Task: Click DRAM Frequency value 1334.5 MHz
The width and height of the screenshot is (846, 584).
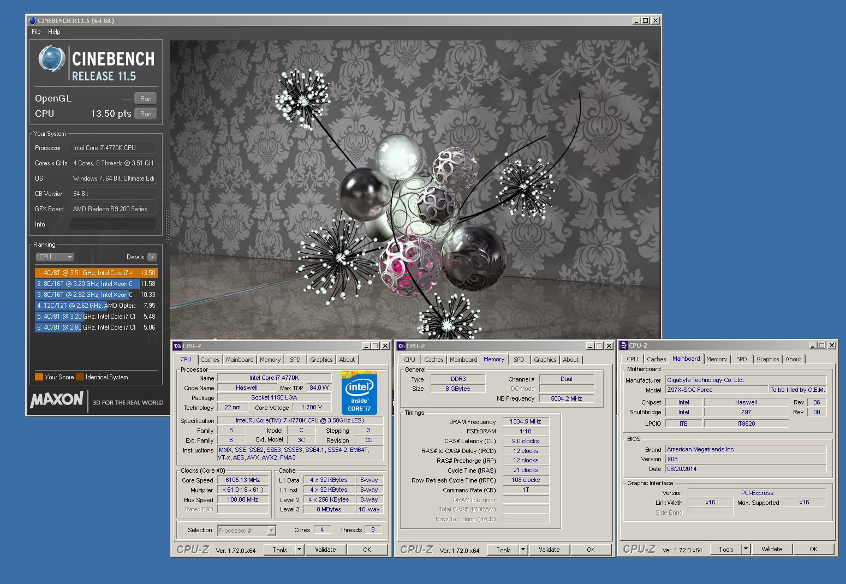Action: (526, 422)
